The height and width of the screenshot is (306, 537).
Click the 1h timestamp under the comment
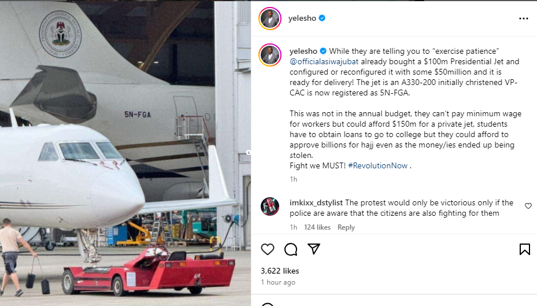coord(293,227)
